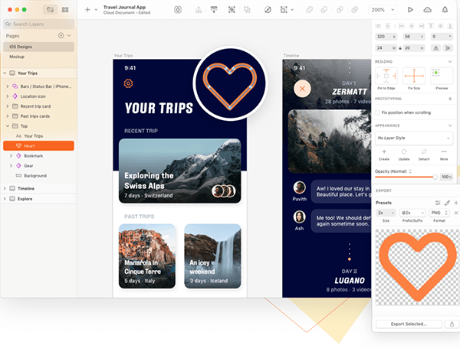Click the Insert plus button in toolbar
This screenshot has height=348, width=460.
87,10
